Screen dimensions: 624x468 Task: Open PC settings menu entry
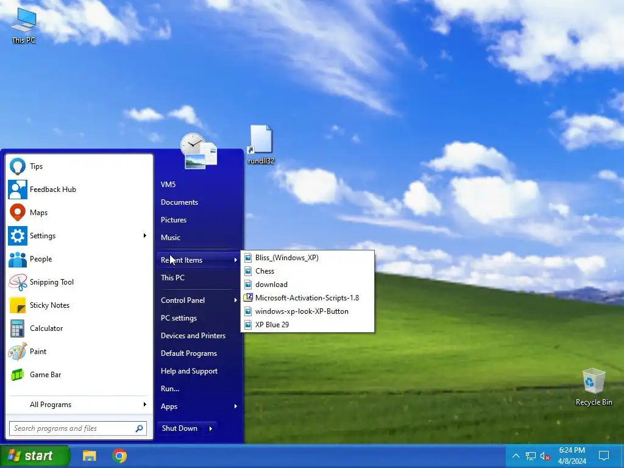[x=198, y=318]
